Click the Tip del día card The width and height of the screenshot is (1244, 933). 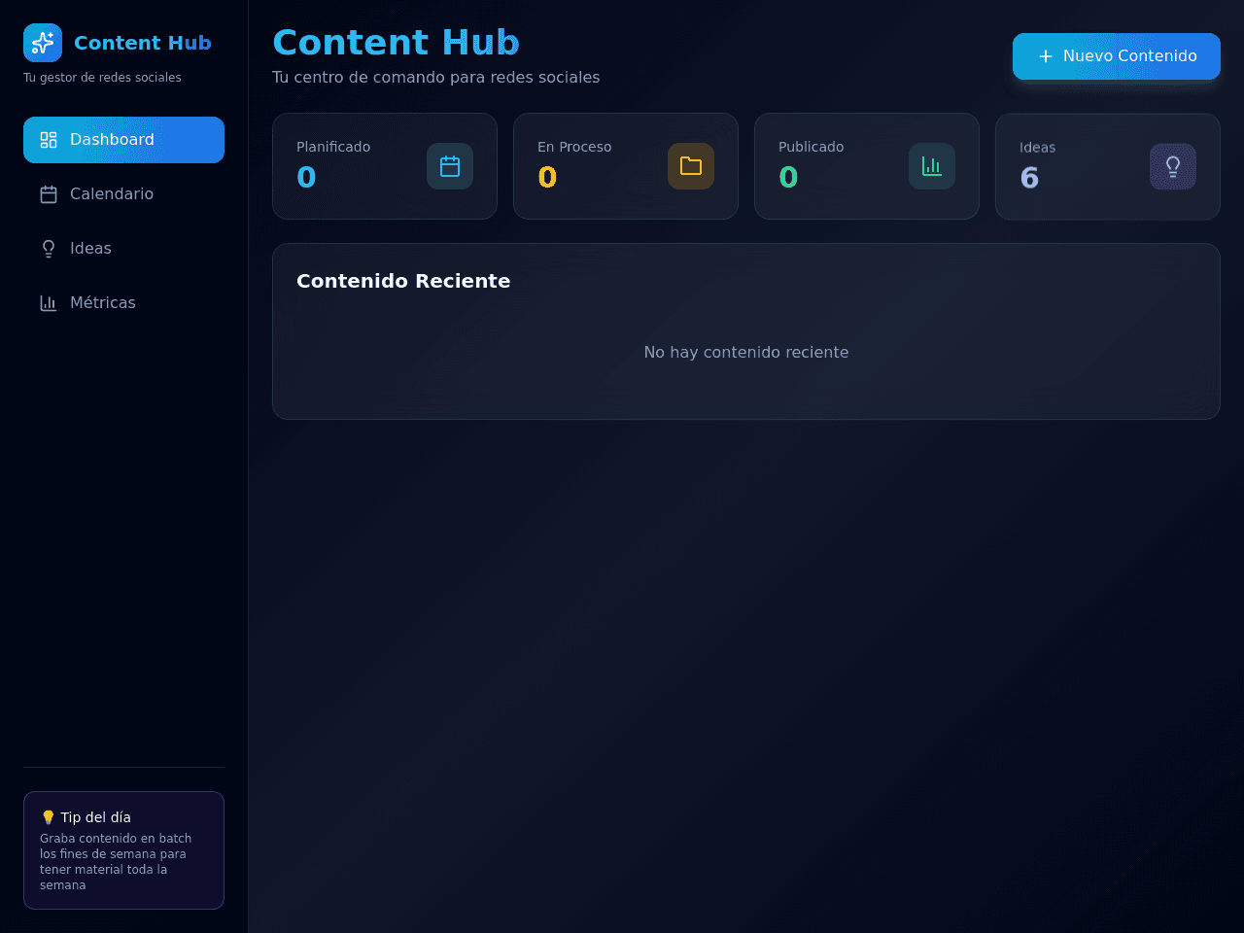123,850
